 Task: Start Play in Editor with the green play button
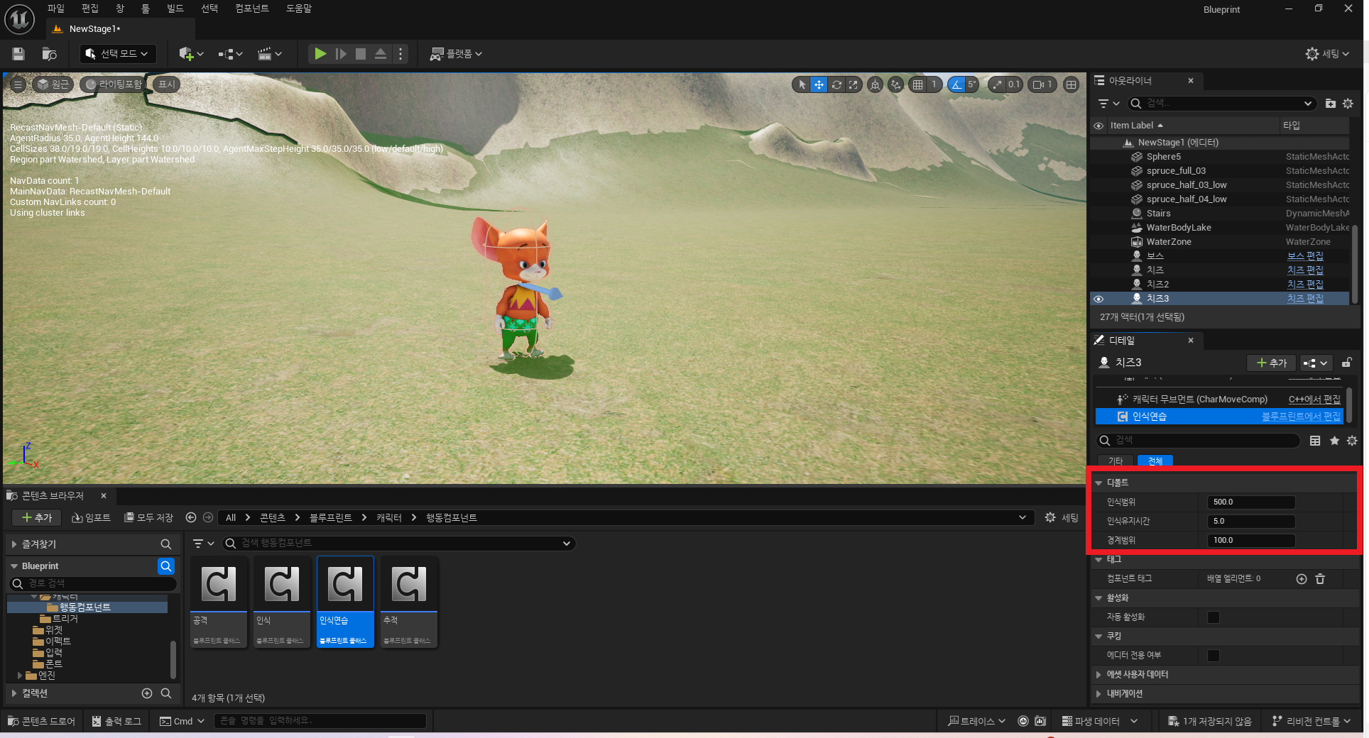click(320, 54)
